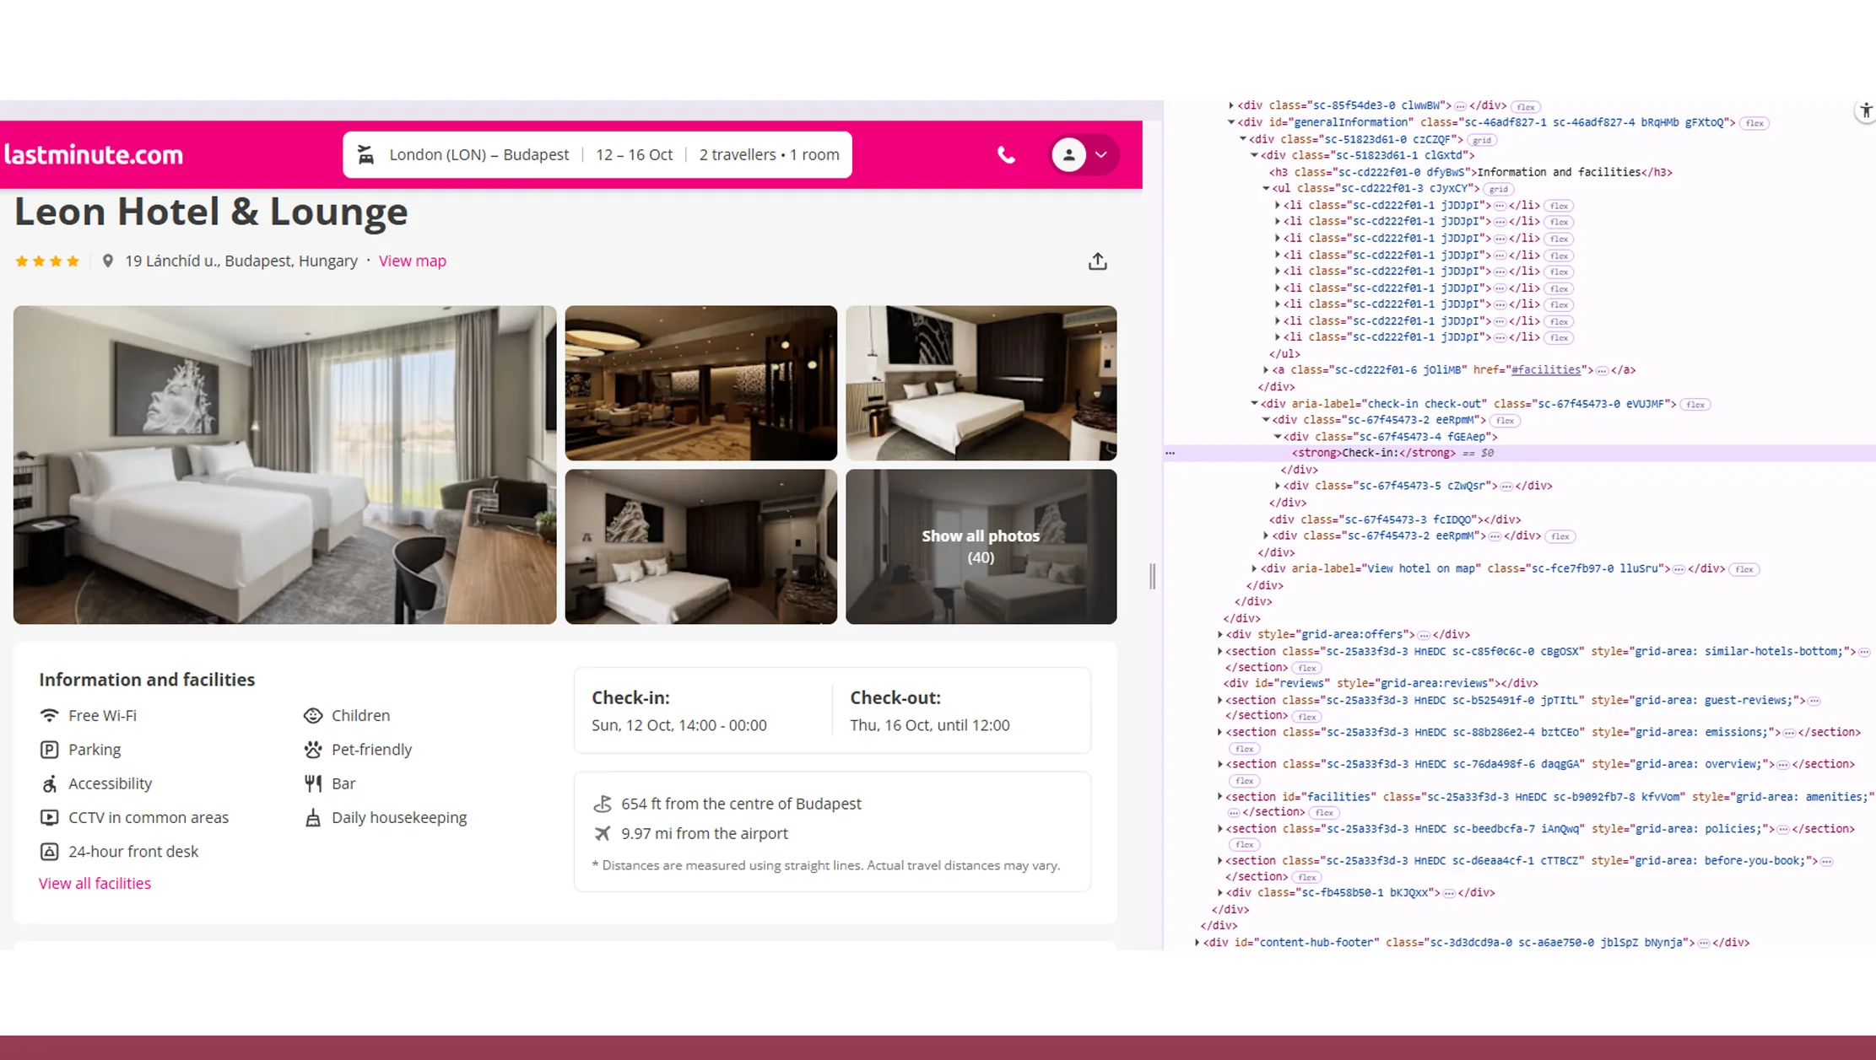
Task: Click the View all facilities link
Action: point(95,883)
